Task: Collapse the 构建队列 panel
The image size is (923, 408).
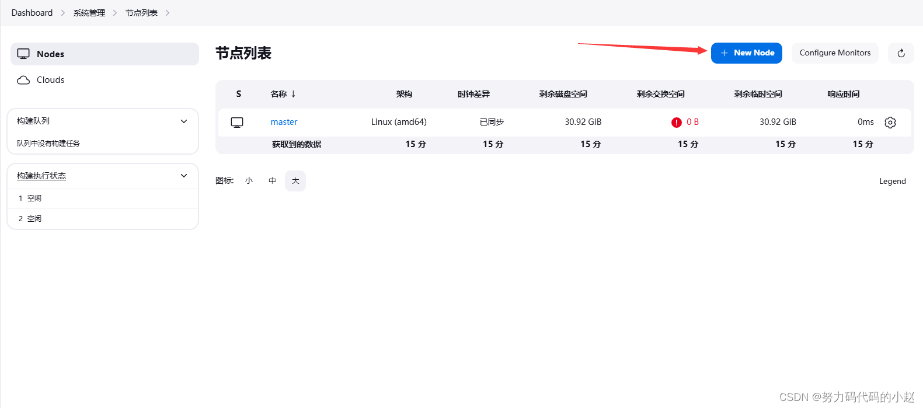Action: coord(184,121)
